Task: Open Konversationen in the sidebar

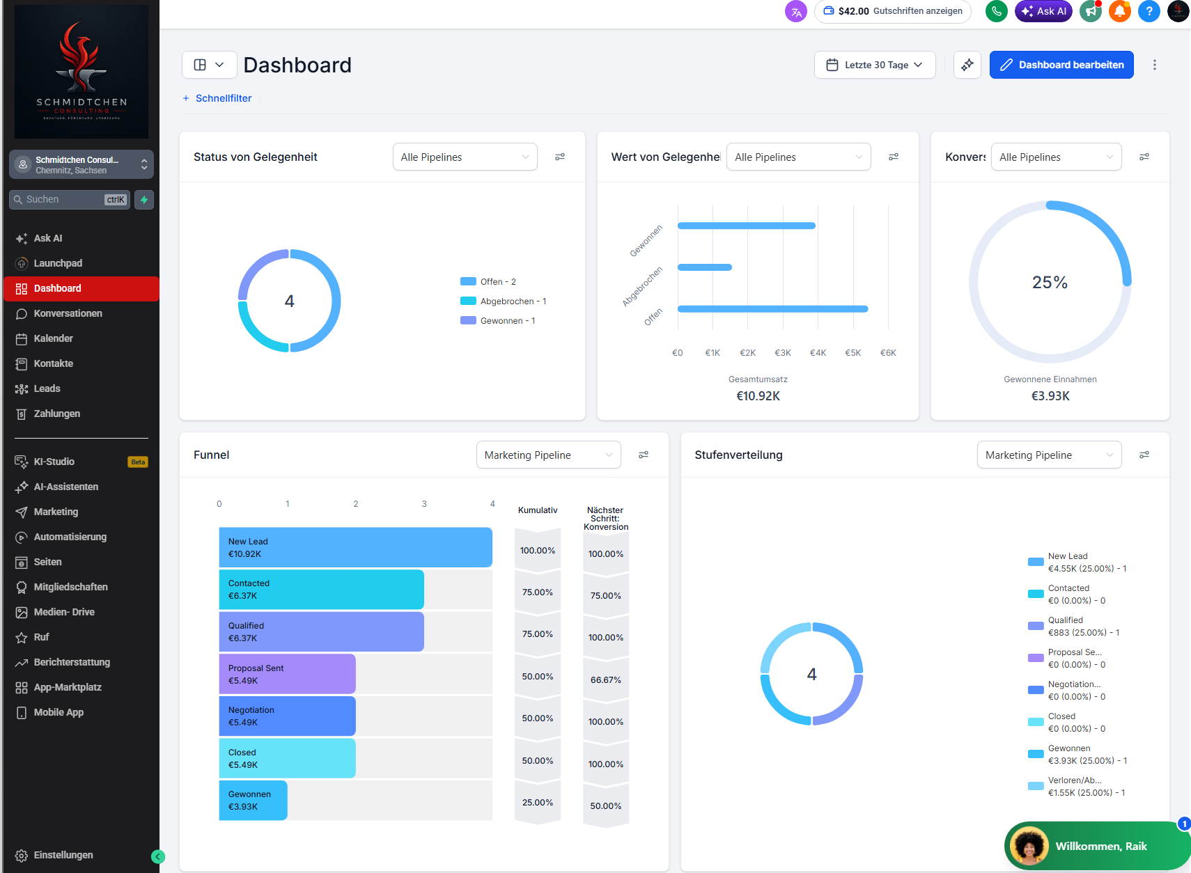Action: point(81,313)
